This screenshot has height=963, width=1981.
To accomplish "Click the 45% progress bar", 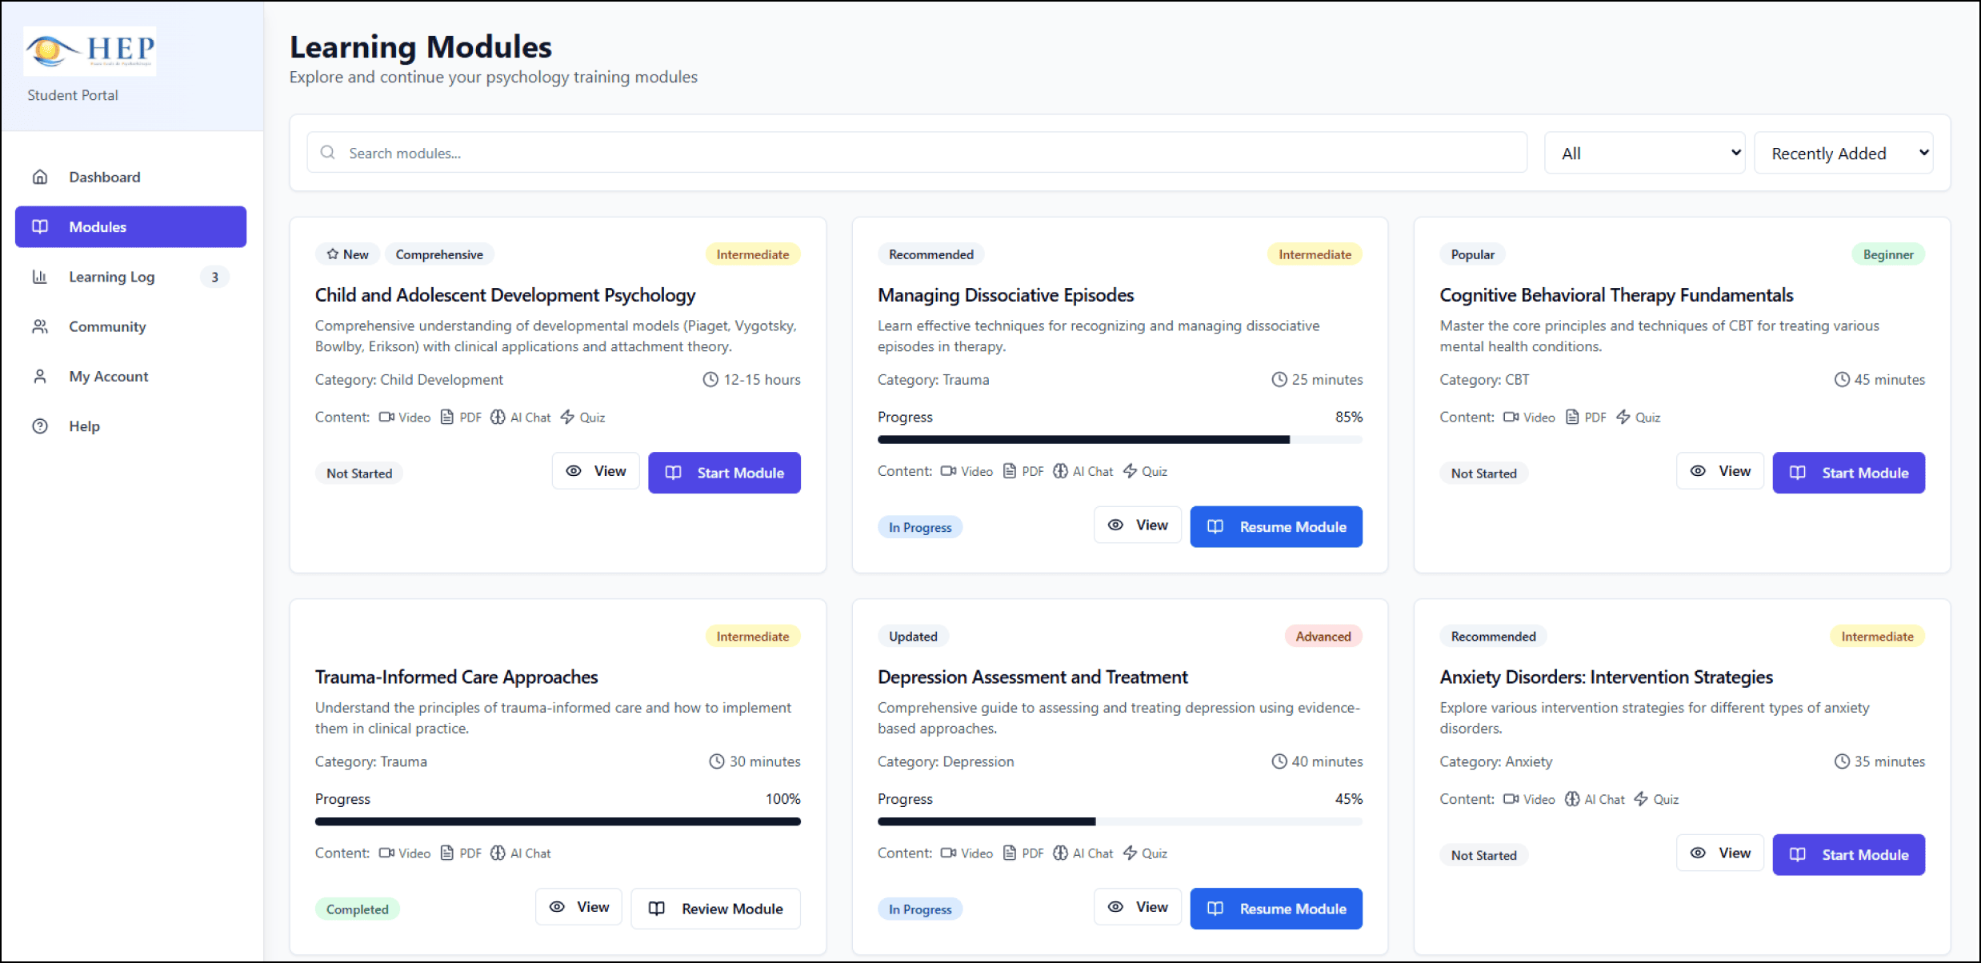I will tap(1119, 821).
